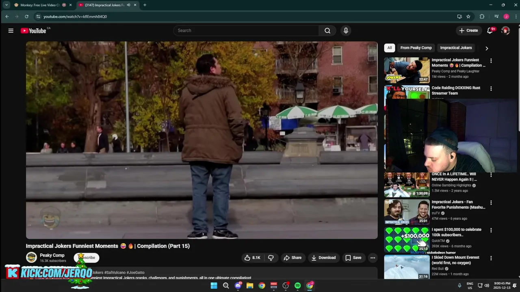Viewport: 520px width, 292px height.
Task: Open more actions ellipsis below video
Action: [x=373, y=258]
